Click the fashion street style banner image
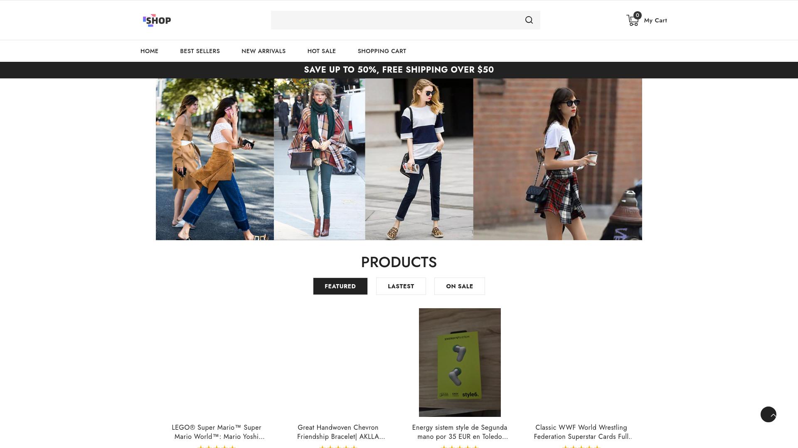798x448 pixels. (x=399, y=159)
